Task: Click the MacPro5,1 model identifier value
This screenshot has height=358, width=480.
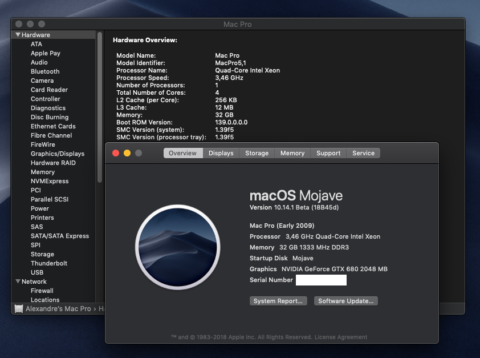Action: [230, 63]
